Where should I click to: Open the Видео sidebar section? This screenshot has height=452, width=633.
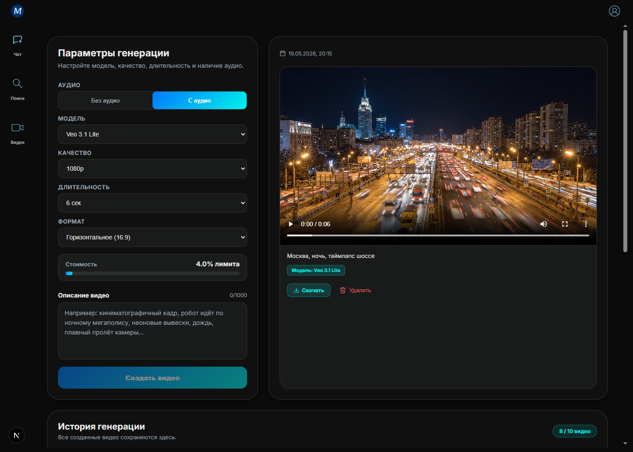(18, 134)
